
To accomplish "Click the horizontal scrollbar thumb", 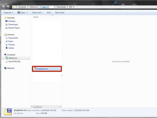I will [38, 107].
